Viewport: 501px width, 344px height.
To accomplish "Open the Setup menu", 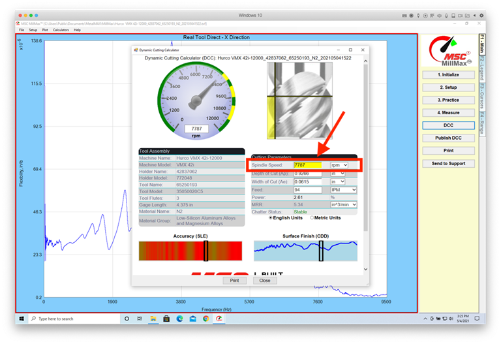I will click(x=33, y=30).
